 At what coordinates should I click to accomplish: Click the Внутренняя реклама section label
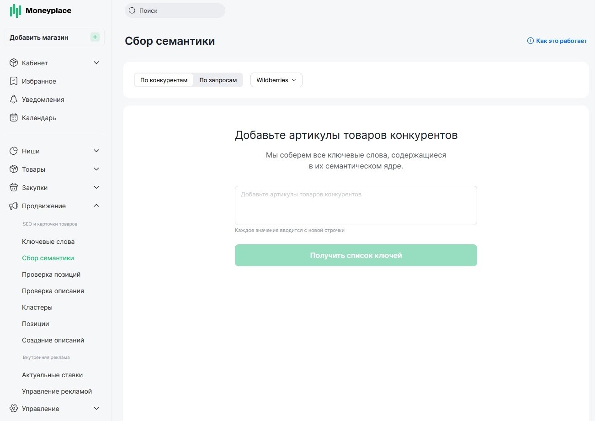click(x=46, y=358)
